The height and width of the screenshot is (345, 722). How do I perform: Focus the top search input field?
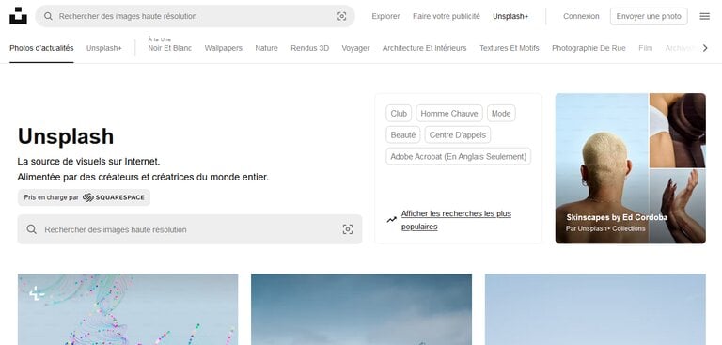196,16
